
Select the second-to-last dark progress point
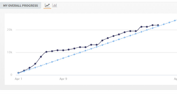click(x=152, y=25)
